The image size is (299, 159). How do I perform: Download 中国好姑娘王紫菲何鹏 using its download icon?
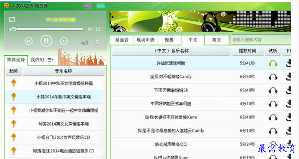(x=289, y=104)
